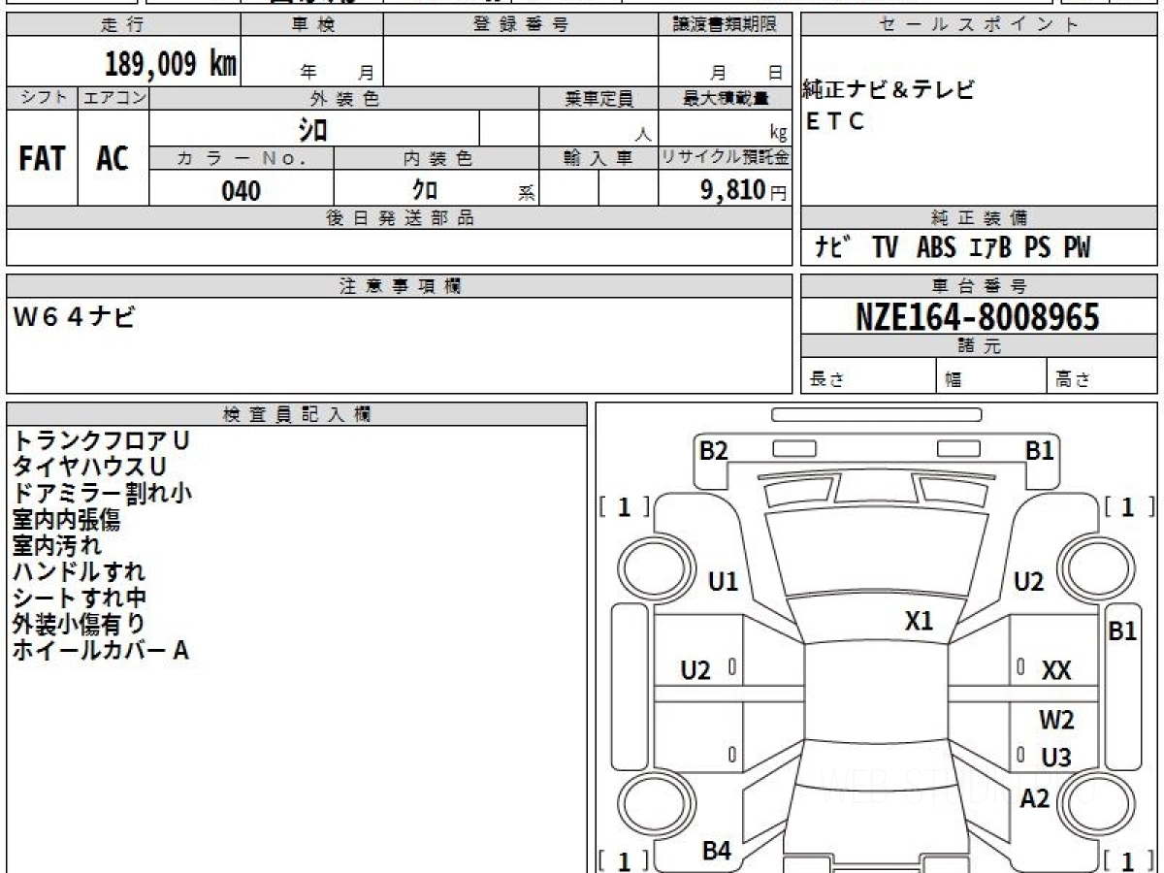Click the ABS equipment entry
The height and width of the screenshot is (873, 1164).
(936, 248)
